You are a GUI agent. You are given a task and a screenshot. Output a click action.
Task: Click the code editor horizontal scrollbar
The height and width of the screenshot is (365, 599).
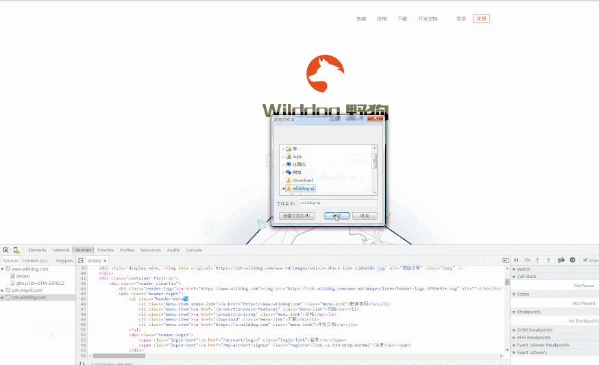pyautogui.click(x=119, y=355)
